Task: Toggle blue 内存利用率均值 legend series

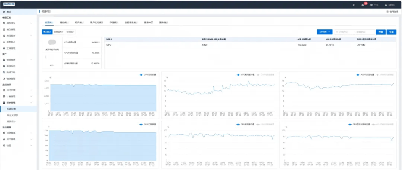Action: (365, 75)
